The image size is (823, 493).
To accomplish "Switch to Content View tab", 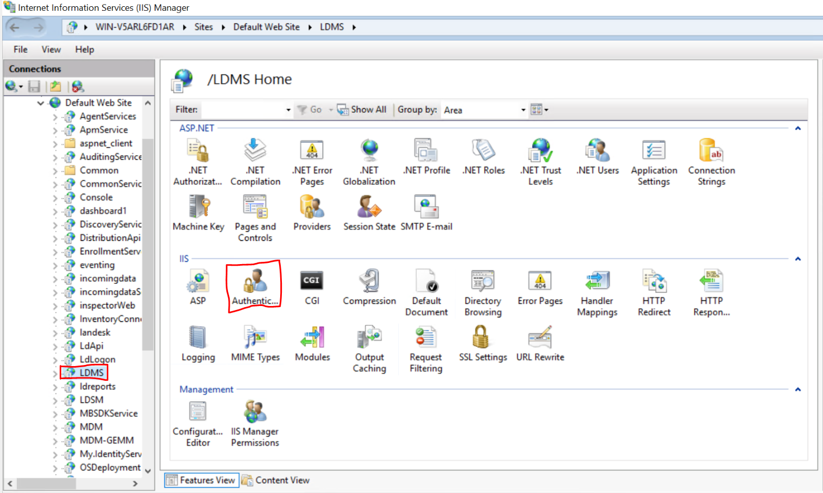I will click(x=281, y=480).
